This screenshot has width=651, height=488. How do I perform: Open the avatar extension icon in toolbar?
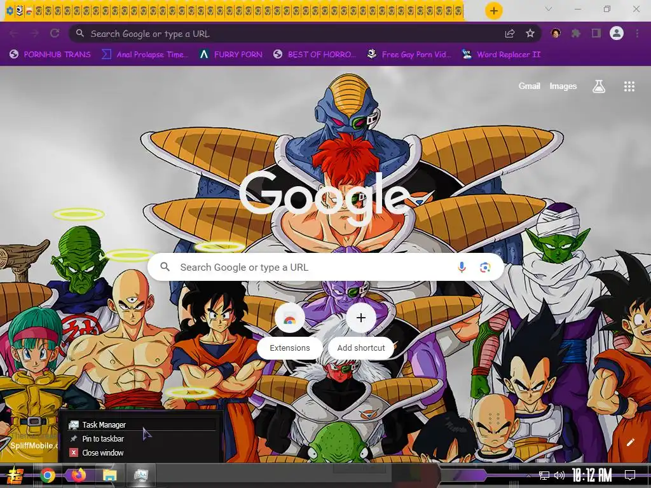[556, 33]
